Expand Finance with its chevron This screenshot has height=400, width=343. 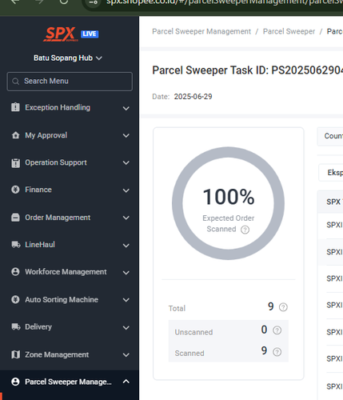tap(126, 190)
